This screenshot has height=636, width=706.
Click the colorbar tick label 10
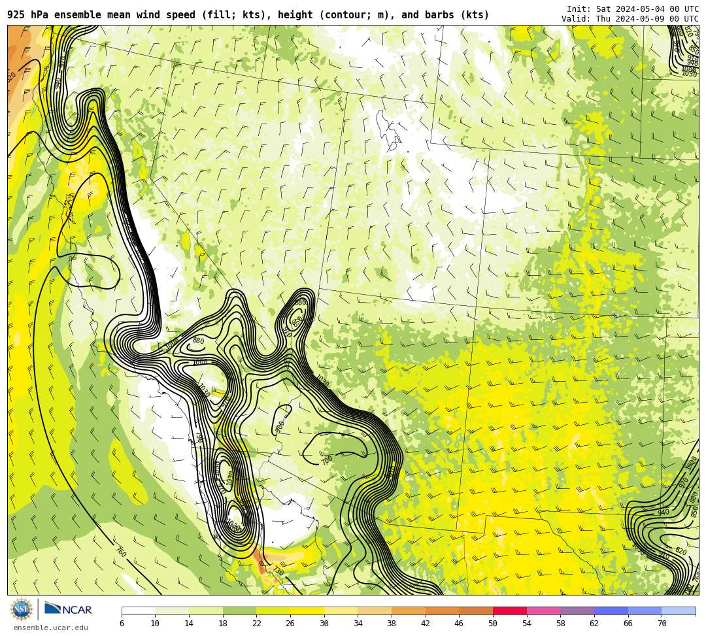pos(156,624)
